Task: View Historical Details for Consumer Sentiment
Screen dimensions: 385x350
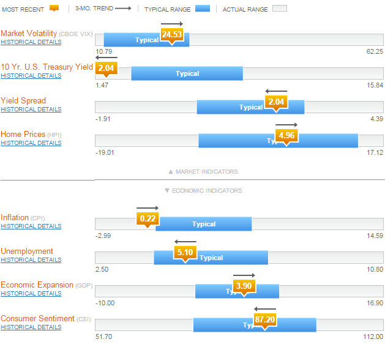Action: pos(31,327)
